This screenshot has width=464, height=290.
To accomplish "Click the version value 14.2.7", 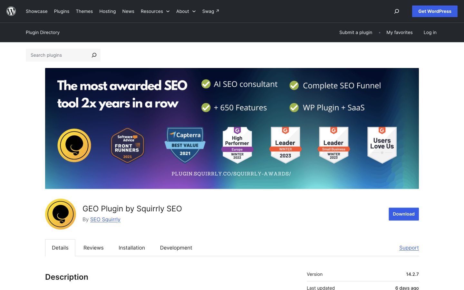I will 412,274.
